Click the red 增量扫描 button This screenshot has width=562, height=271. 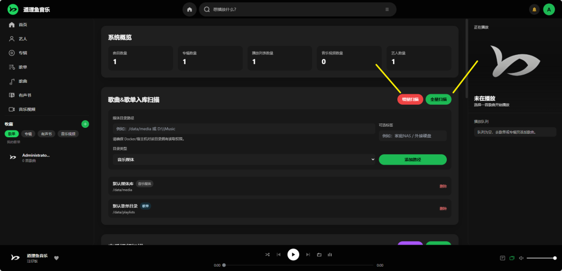point(410,99)
